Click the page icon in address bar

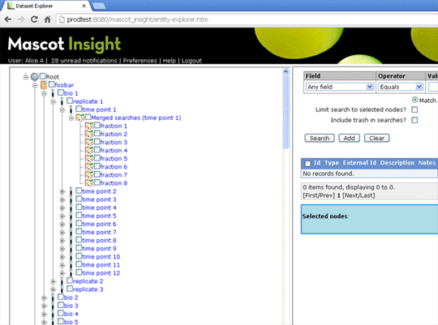point(62,19)
